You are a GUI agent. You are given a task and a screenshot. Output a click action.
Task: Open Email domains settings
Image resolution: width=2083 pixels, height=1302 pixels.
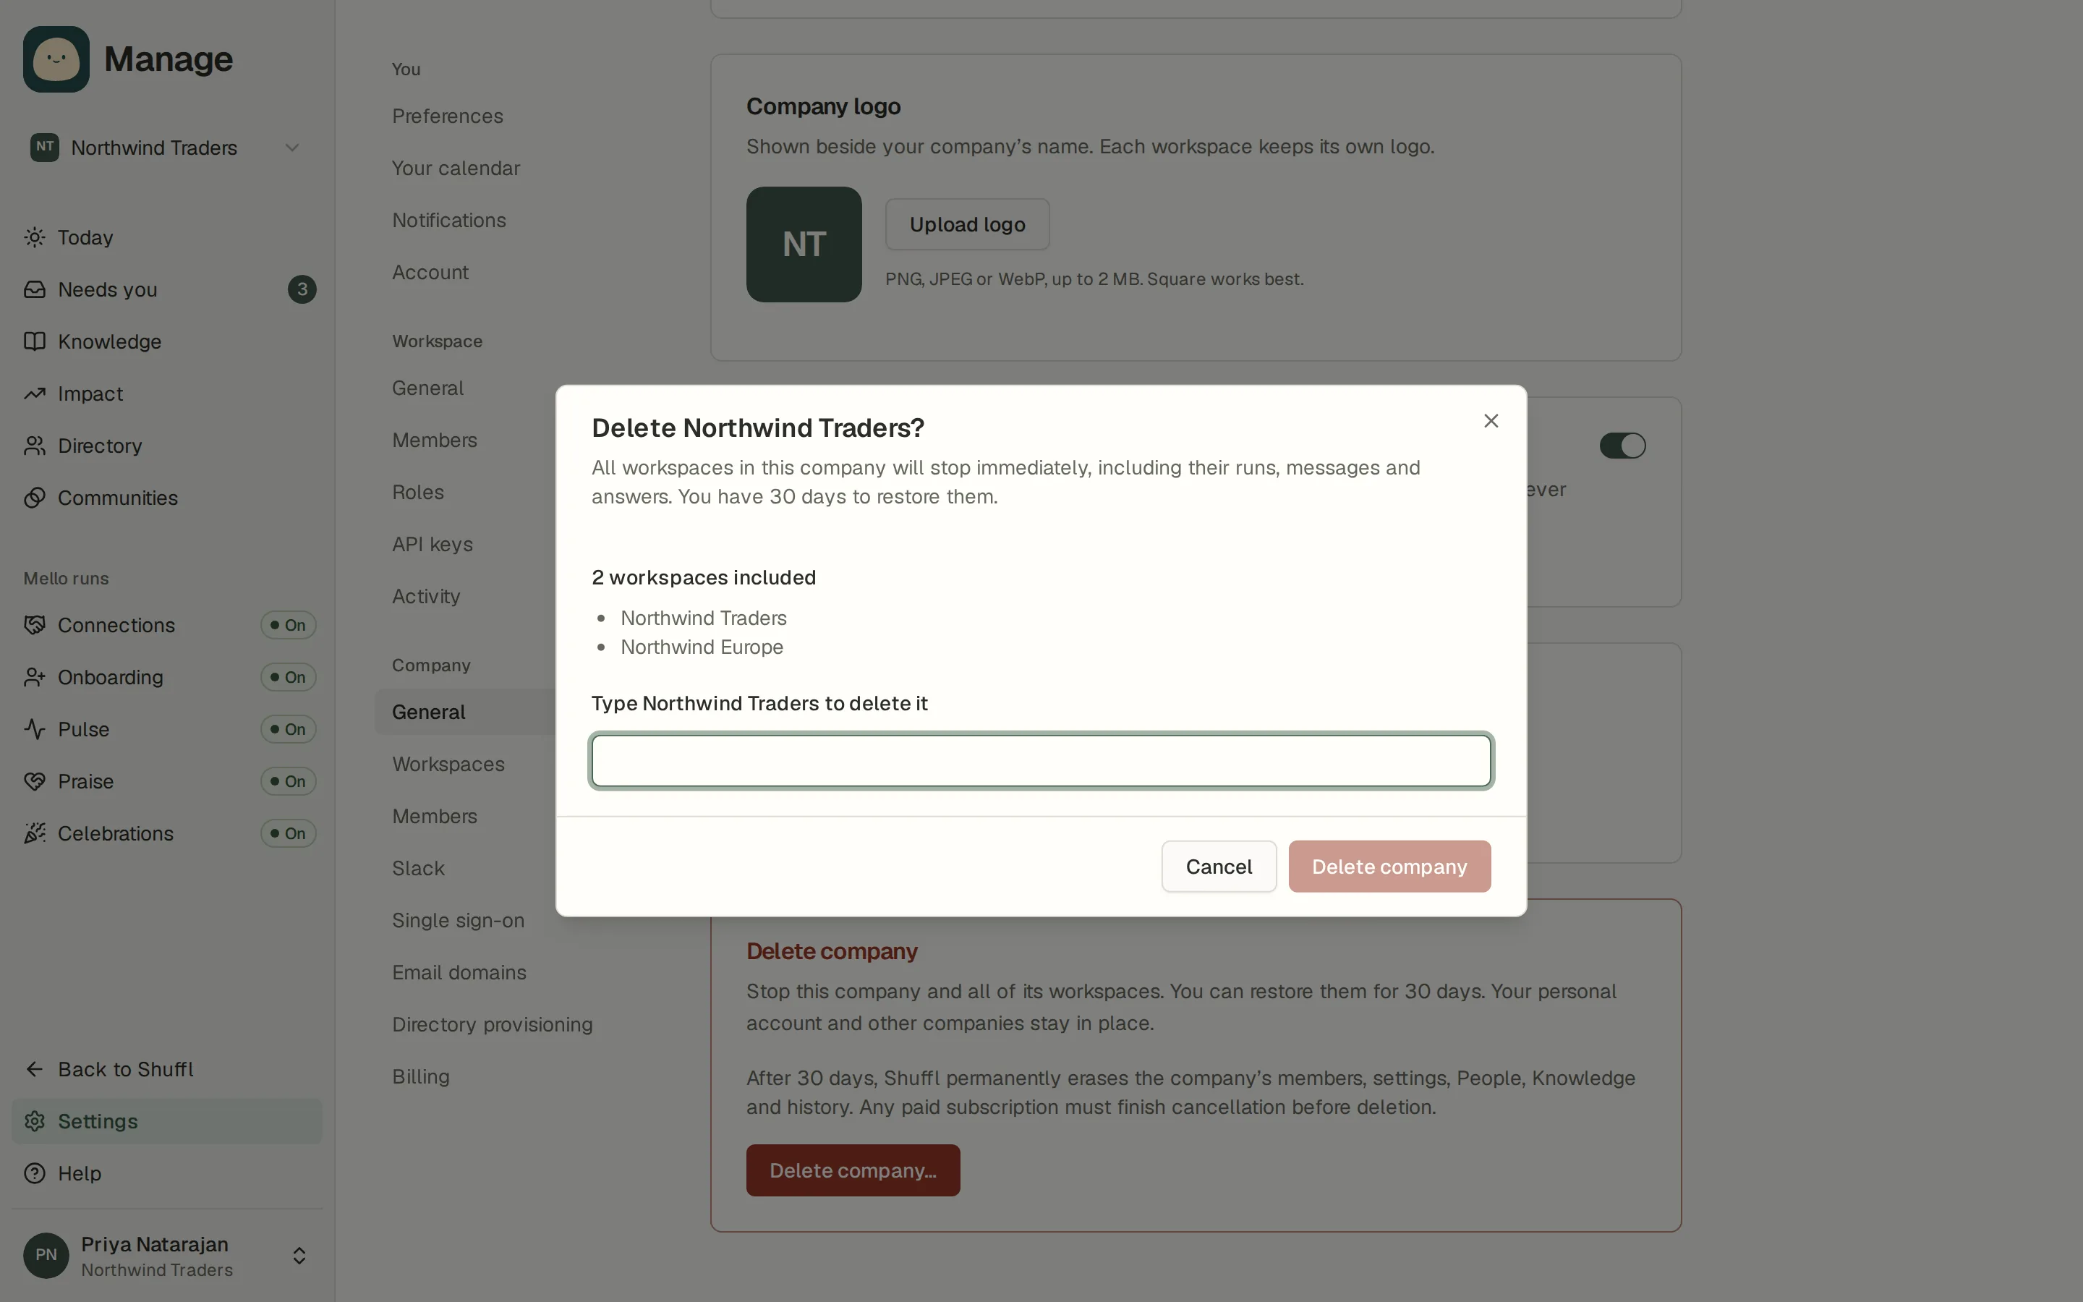[x=459, y=972]
